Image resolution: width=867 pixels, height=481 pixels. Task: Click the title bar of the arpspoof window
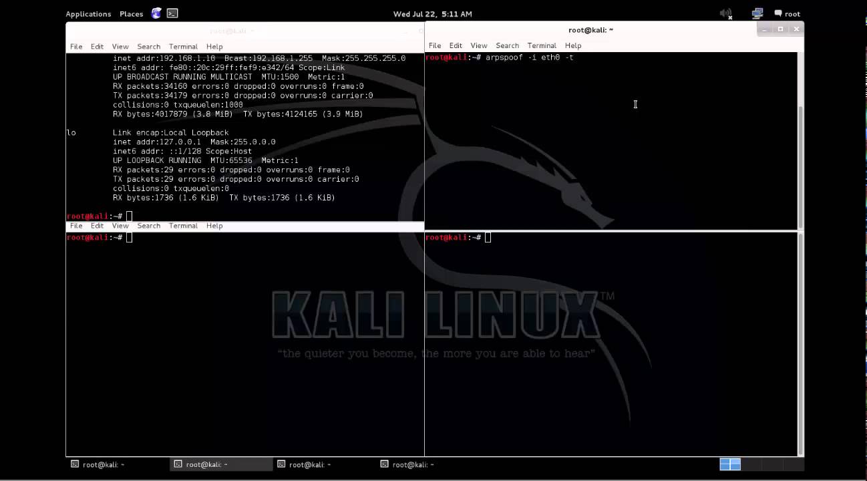click(x=591, y=29)
